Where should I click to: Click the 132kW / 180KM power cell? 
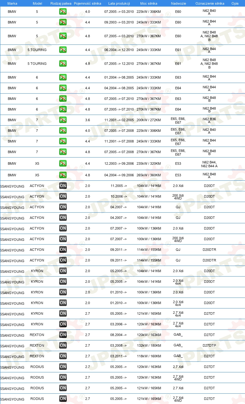tap(149, 345)
